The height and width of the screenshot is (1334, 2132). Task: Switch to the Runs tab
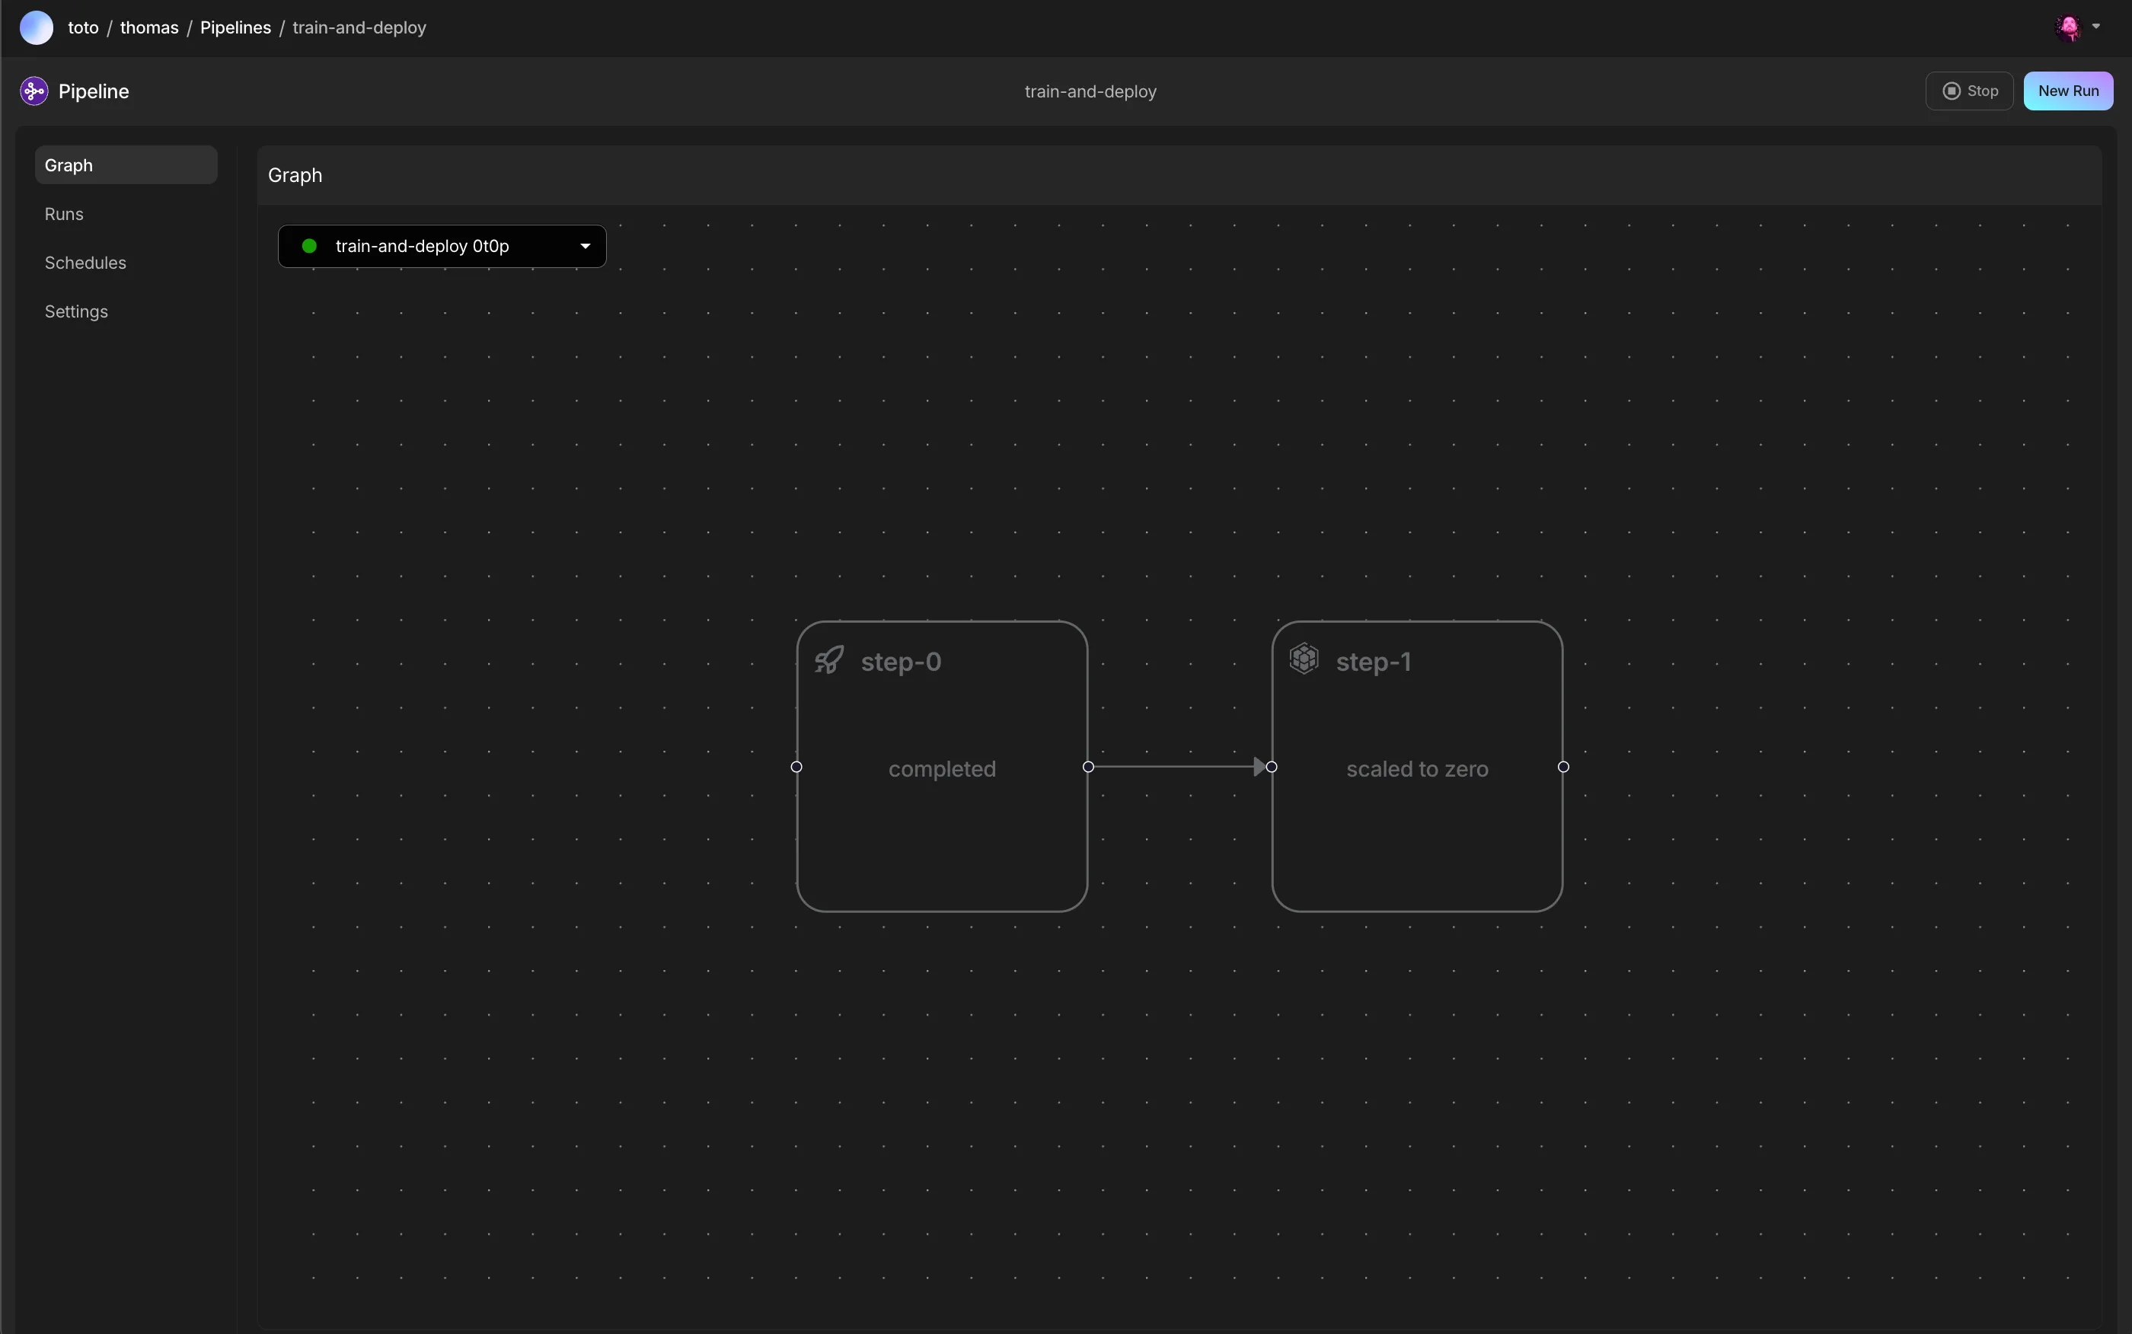pyautogui.click(x=65, y=215)
